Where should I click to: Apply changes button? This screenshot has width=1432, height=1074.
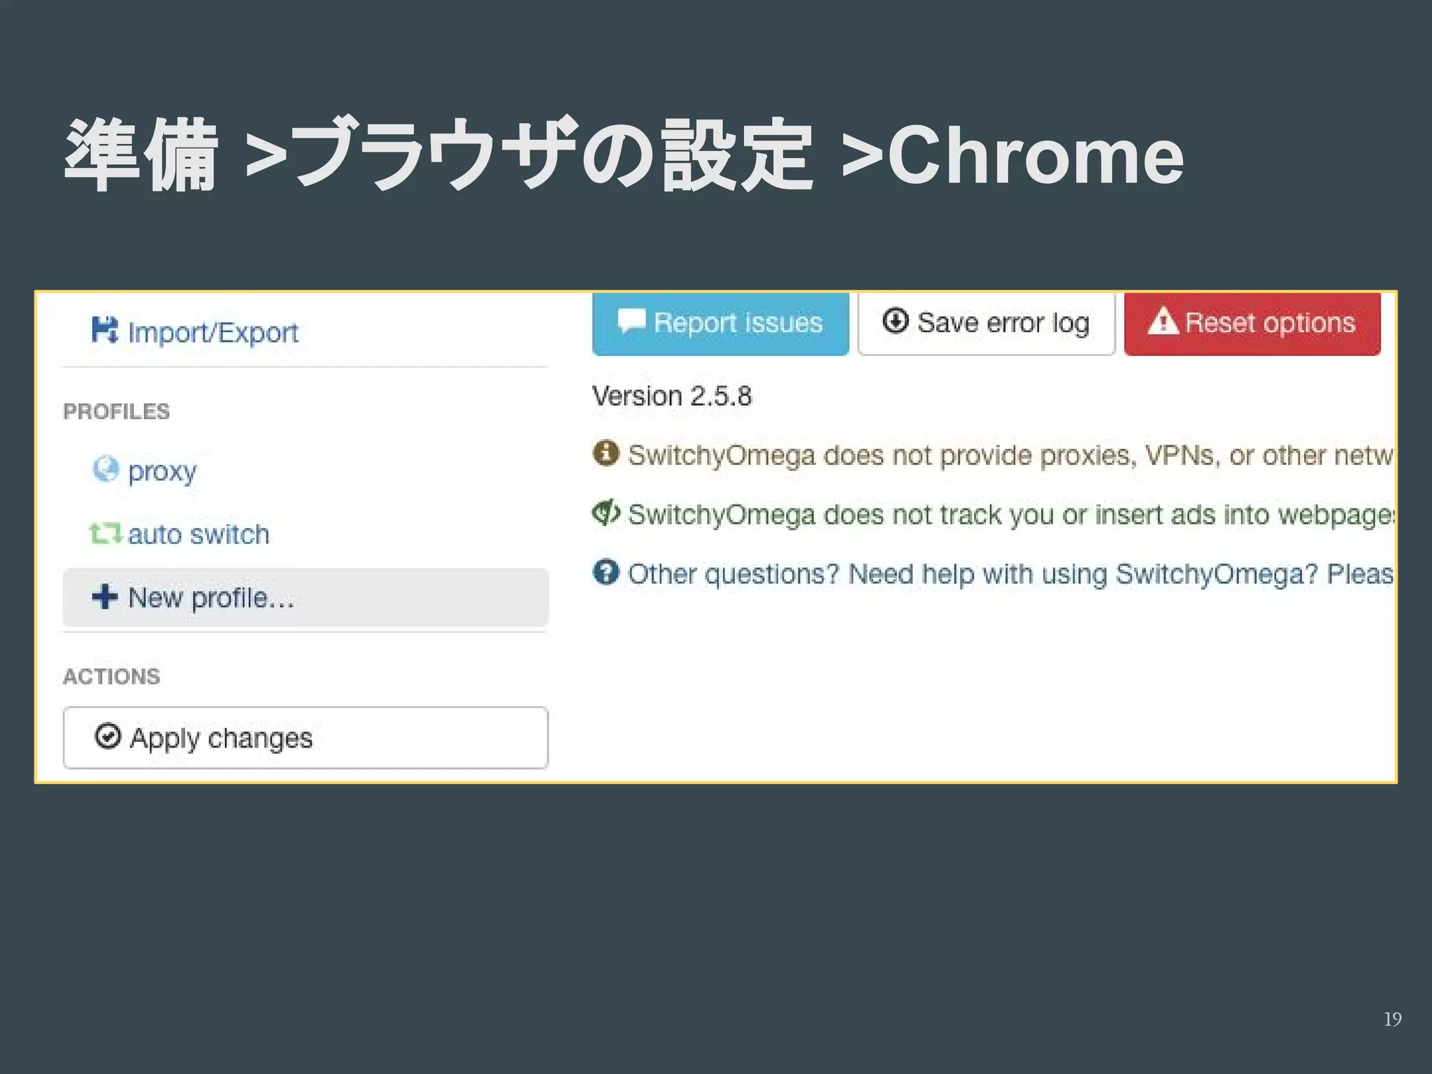(x=306, y=738)
